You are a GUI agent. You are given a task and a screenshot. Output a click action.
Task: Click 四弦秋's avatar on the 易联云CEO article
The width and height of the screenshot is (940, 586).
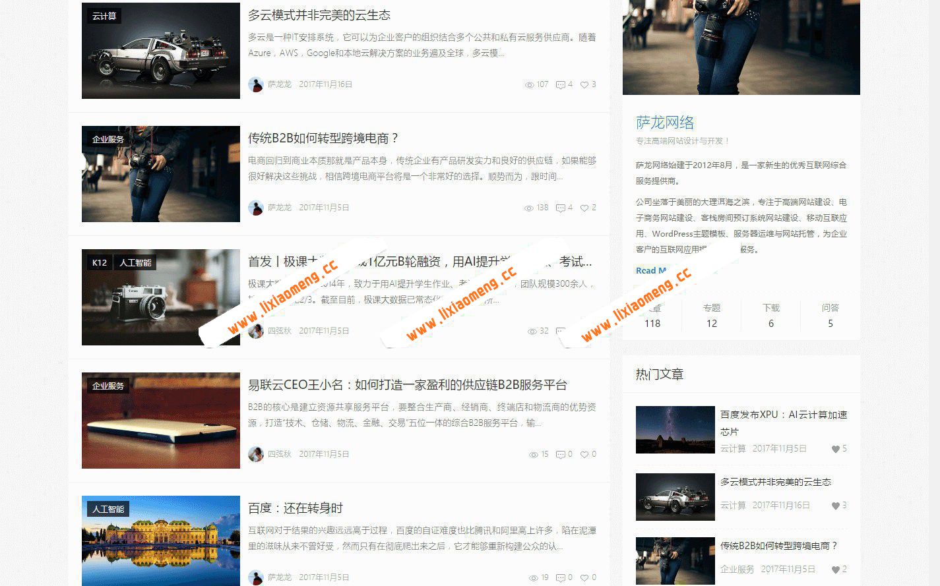click(x=257, y=454)
